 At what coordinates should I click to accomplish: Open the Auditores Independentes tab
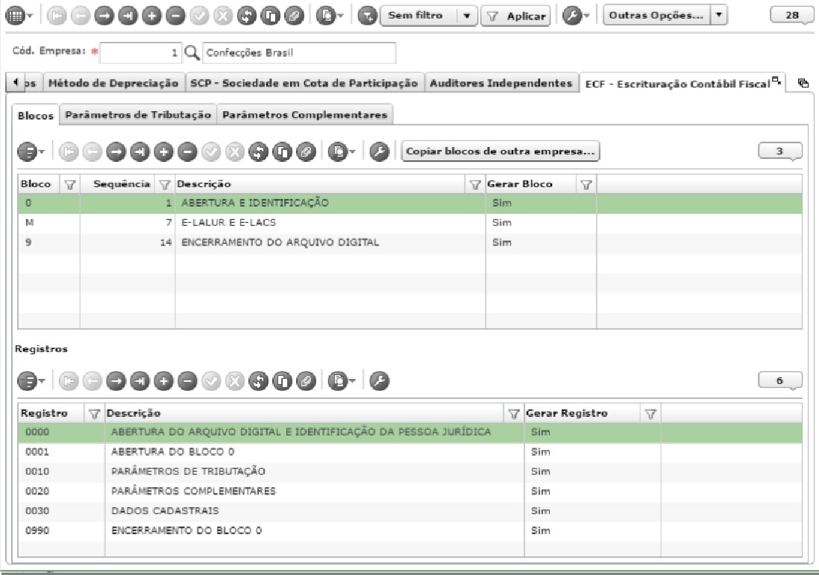pyautogui.click(x=501, y=83)
